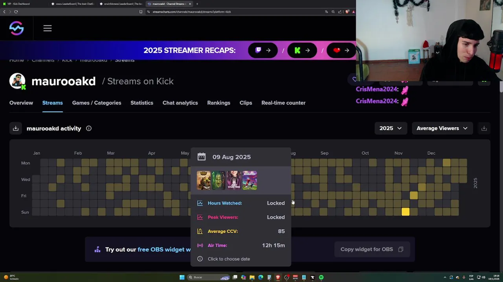Image resolution: width=503 pixels, height=282 pixels.
Task: Click the locked Peak Viewers value
Action: click(276, 217)
